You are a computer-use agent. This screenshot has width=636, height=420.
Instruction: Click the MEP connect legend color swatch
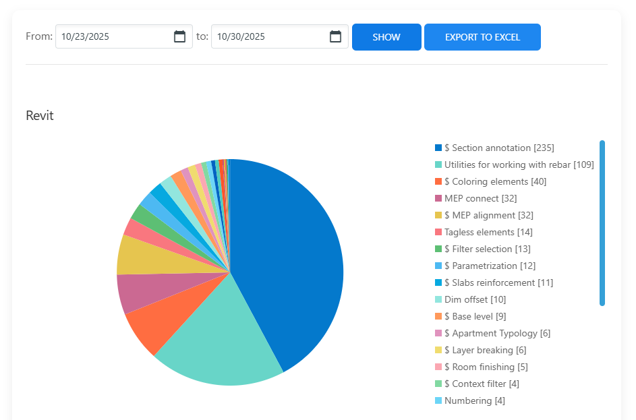438,198
